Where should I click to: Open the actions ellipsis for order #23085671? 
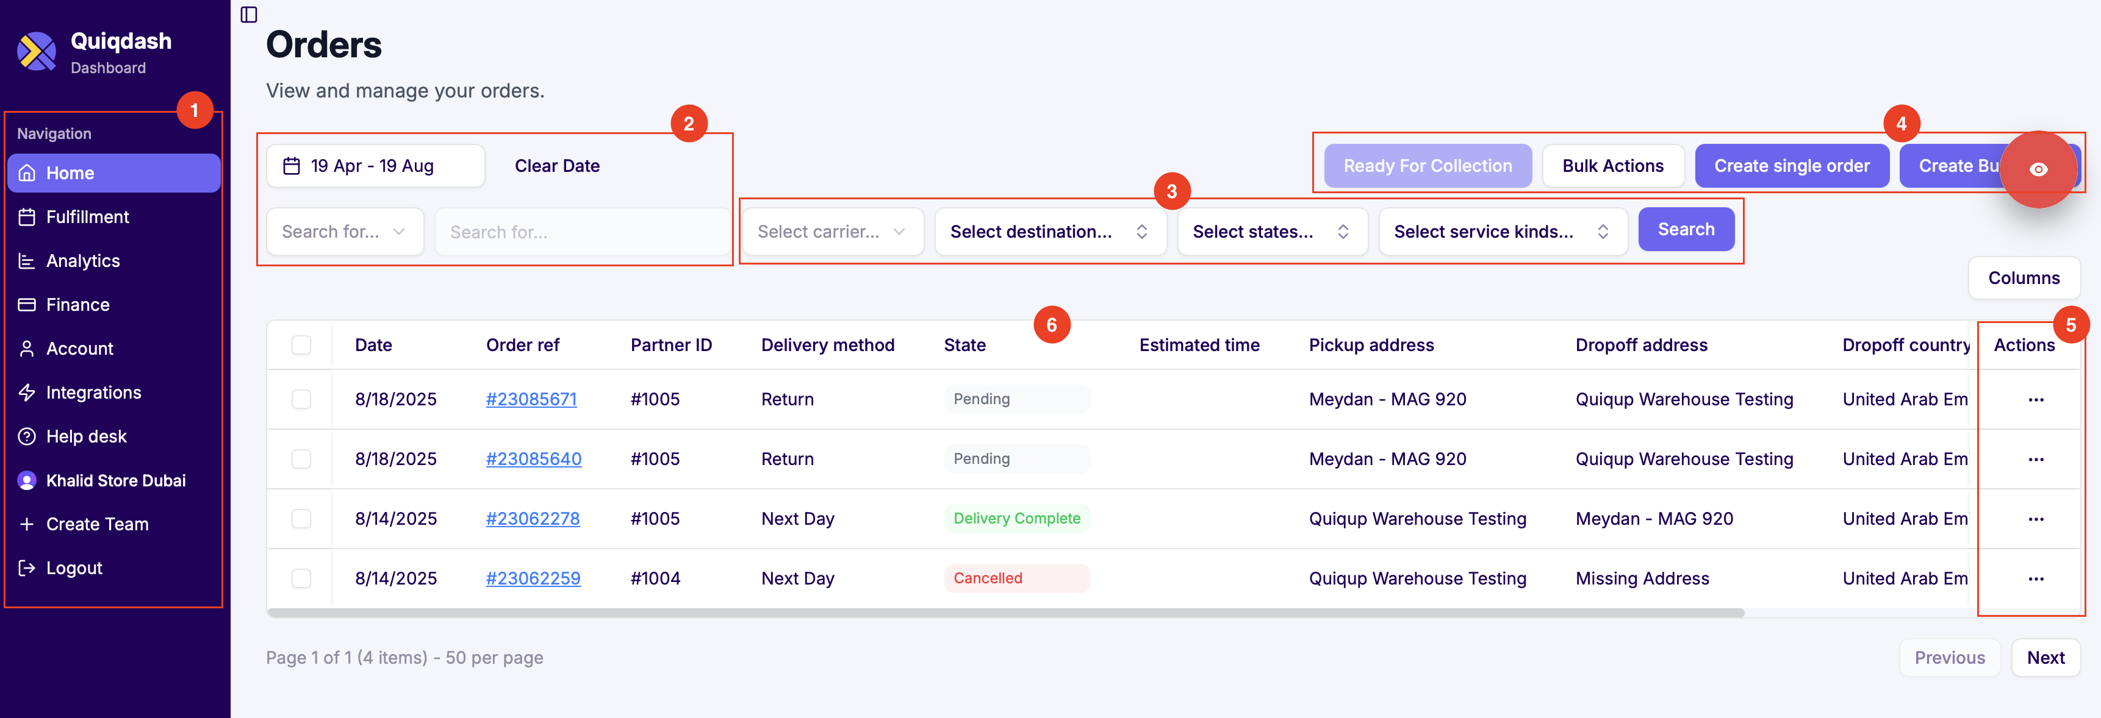pyautogui.click(x=2036, y=399)
